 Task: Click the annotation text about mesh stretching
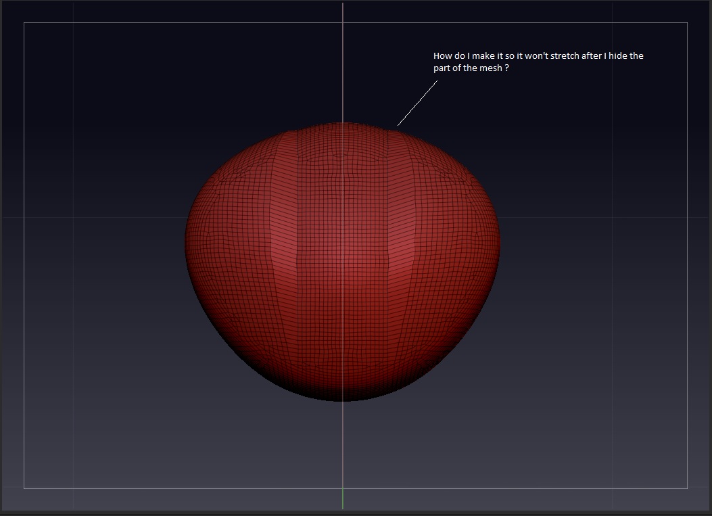538,61
